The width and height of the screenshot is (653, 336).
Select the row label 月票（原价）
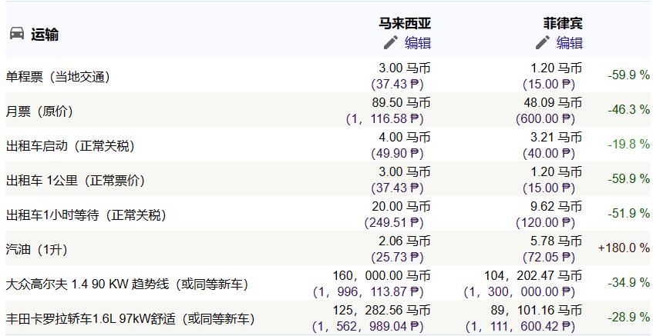click(39, 111)
